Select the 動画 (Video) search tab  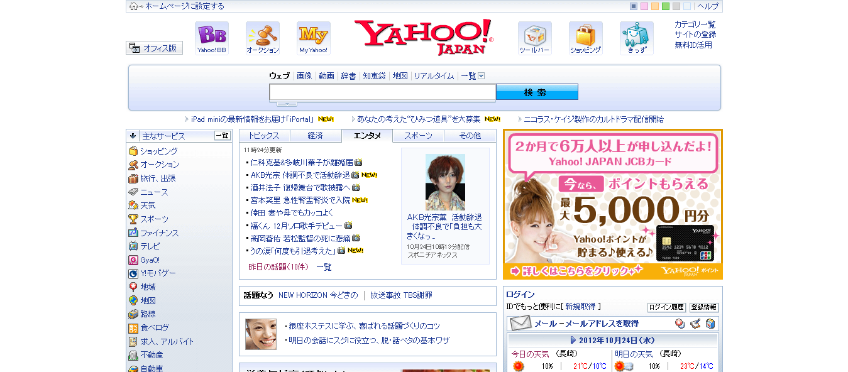coord(326,76)
